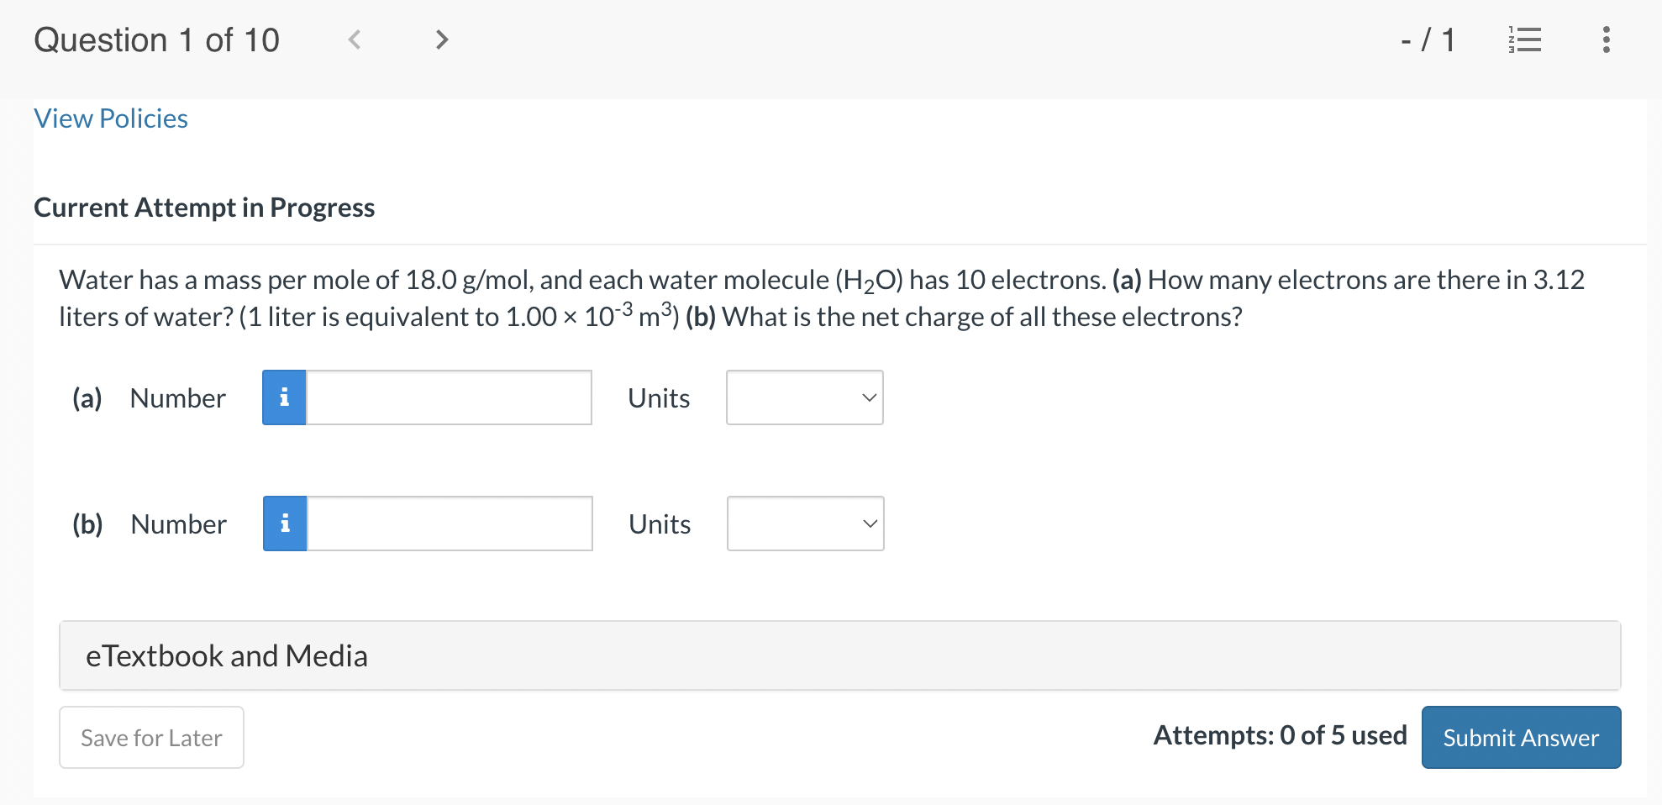Open the question list icon

click(x=1524, y=39)
